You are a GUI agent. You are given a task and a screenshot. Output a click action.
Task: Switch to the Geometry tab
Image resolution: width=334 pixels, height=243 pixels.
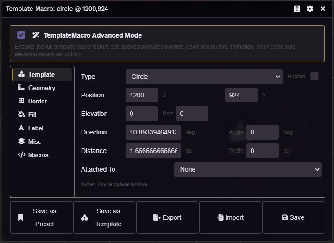click(42, 88)
